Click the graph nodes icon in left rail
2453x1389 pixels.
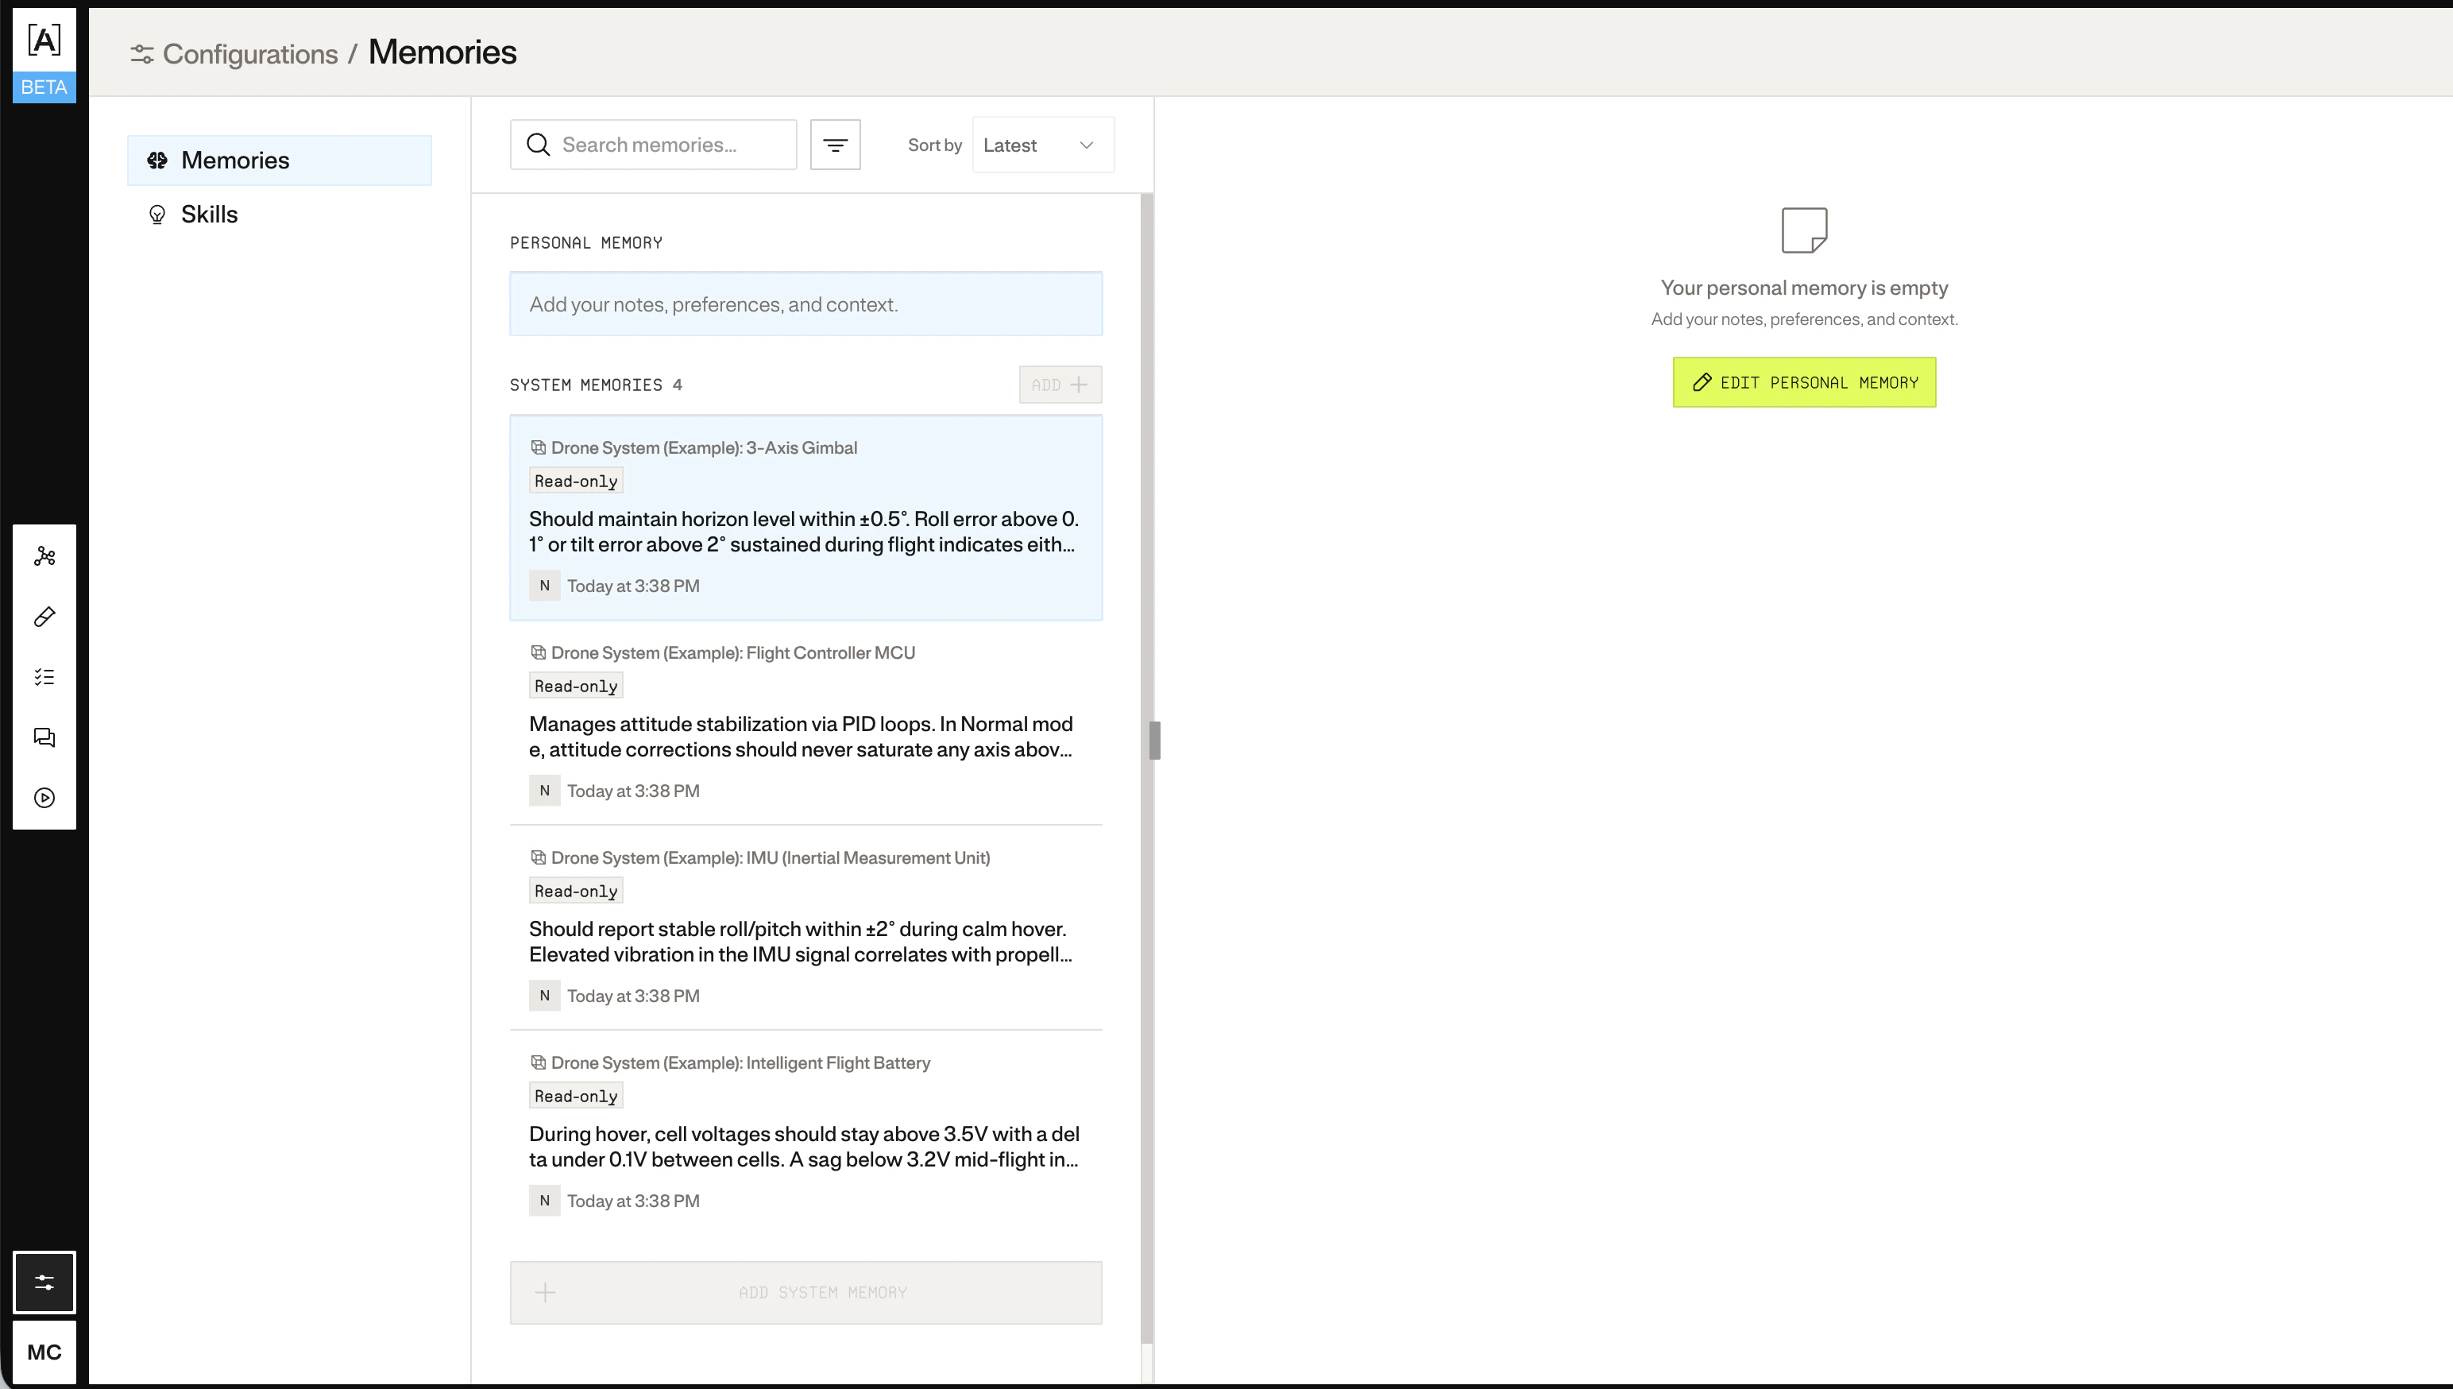(44, 556)
